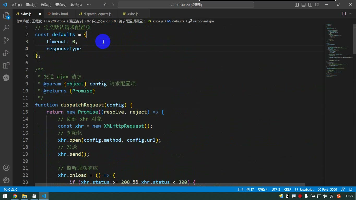Expand the overflow menu ellipsis in menu bar
The width and height of the screenshot is (356, 200).
point(89,5)
